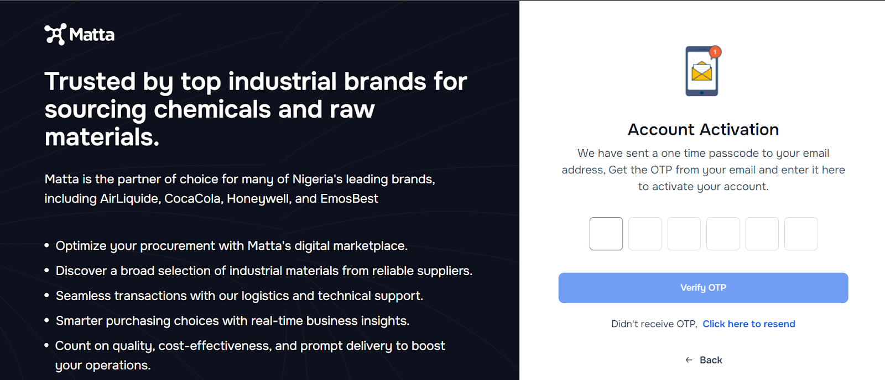The height and width of the screenshot is (380, 885).
Task: Click the 'Trusted by top industrial brands' headline
Action: (256, 109)
